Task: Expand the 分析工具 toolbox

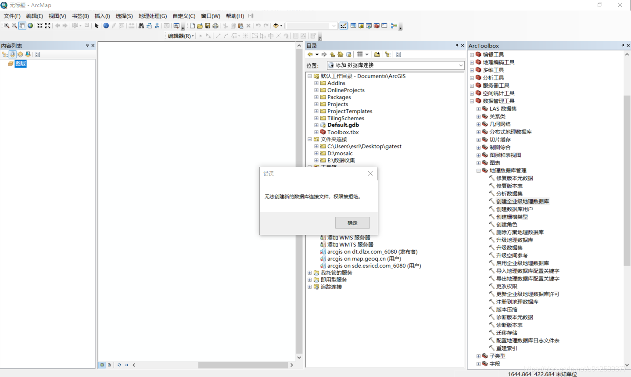Action: [472, 78]
